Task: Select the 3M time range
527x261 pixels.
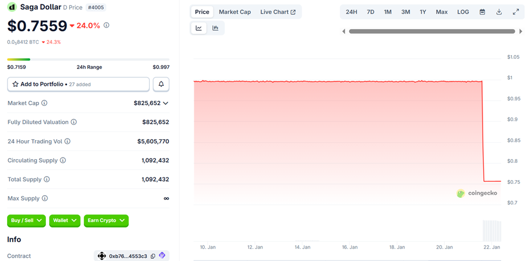Action: [406, 12]
